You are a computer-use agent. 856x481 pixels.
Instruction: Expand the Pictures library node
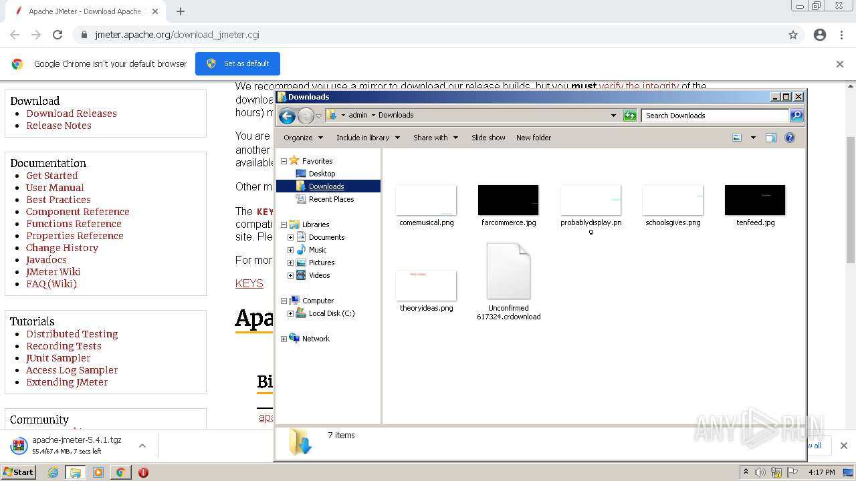[x=290, y=263]
